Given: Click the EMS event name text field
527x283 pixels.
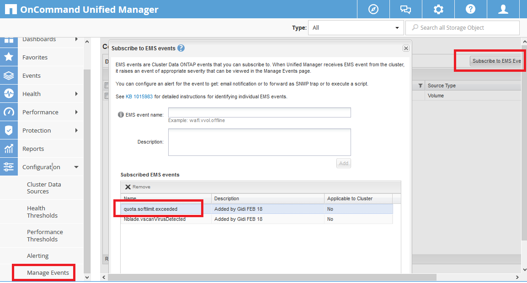Looking at the screenshot, I should 259,112.
